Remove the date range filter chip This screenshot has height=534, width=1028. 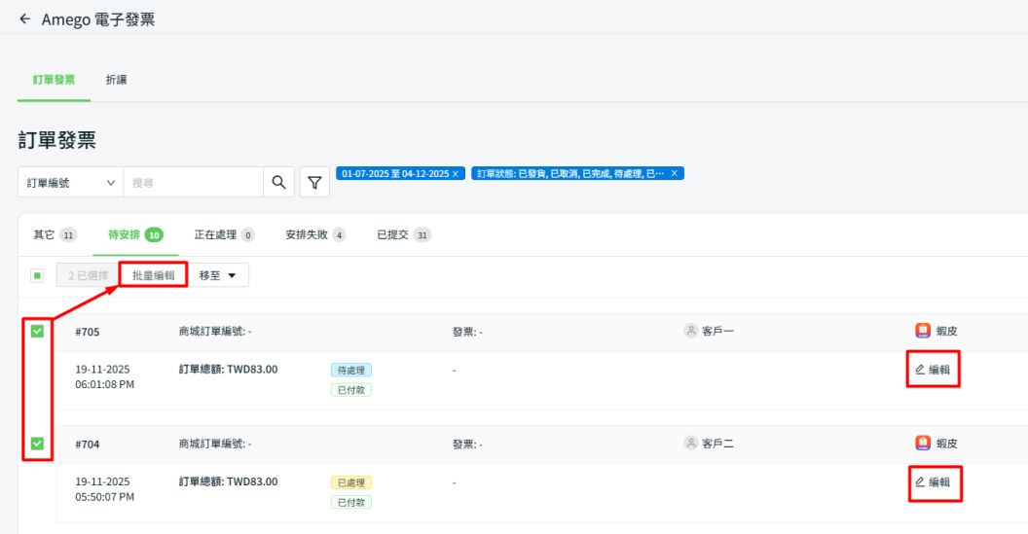click(457, 173)
